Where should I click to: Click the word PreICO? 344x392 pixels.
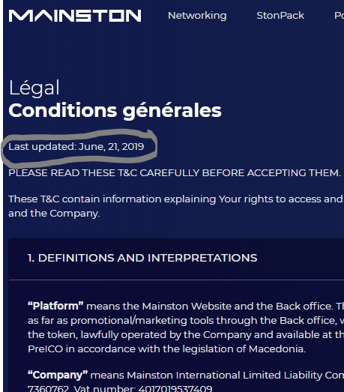(x=45, y=349)
